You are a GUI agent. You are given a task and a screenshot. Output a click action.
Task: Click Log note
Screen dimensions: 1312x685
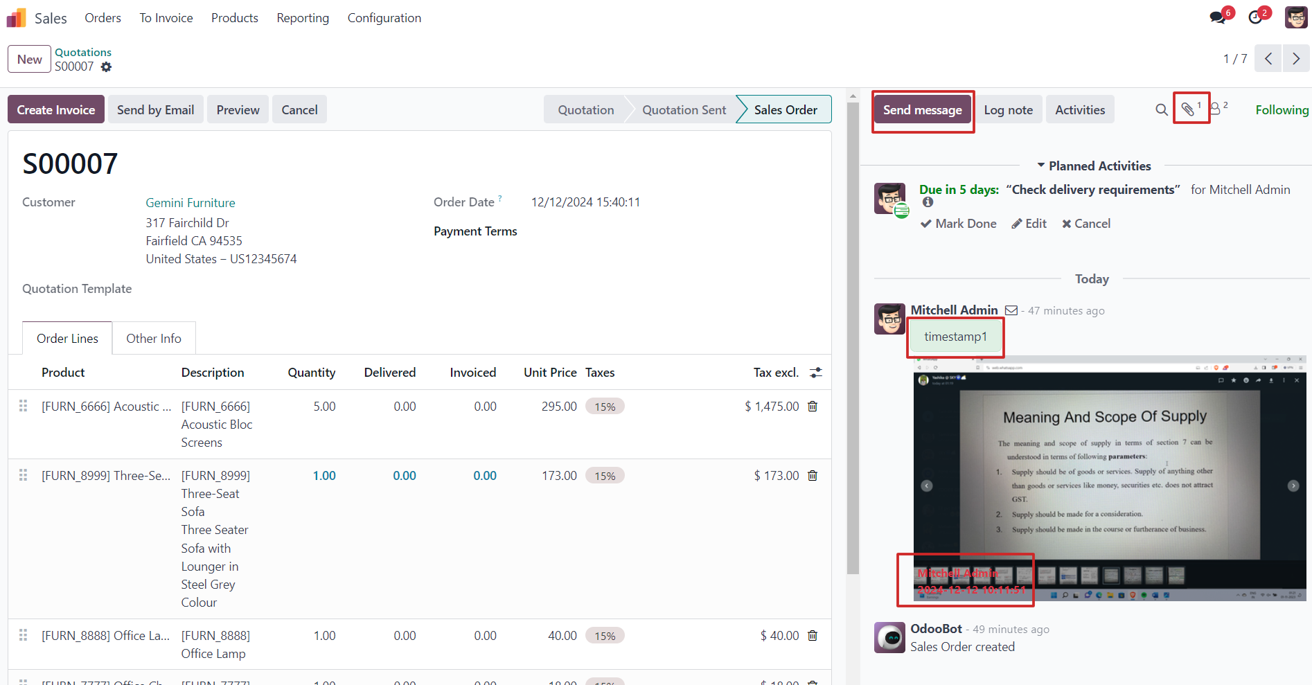tap(1009, 109)
